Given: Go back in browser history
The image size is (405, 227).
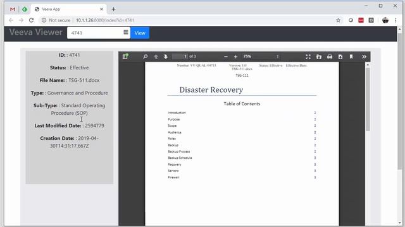Looking at the screenshot, I should coord(11,20).
